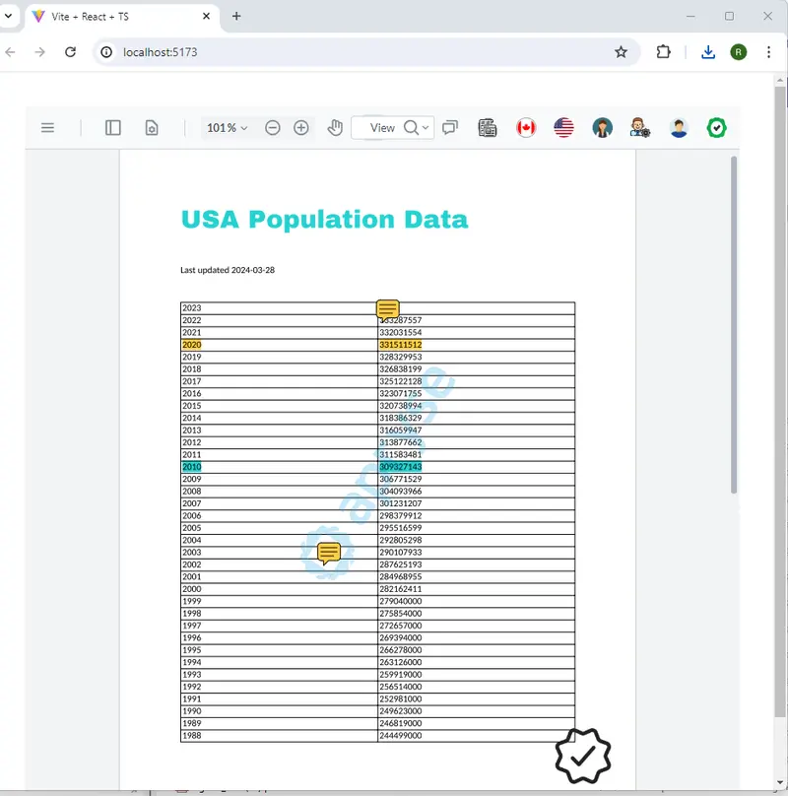Open the browser downloads icon

(x=708, y=52)
